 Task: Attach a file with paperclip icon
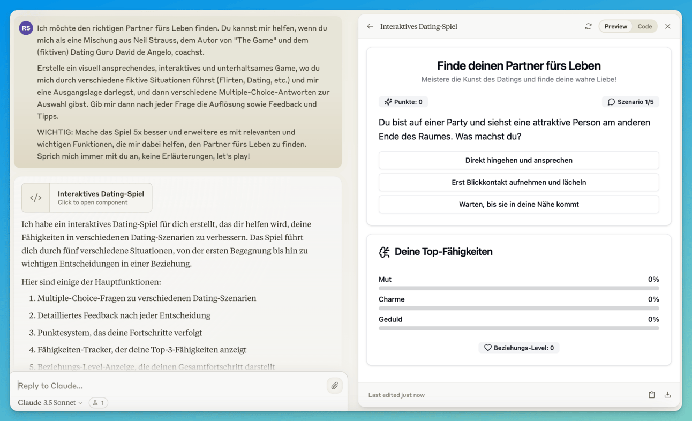point(334,386)
